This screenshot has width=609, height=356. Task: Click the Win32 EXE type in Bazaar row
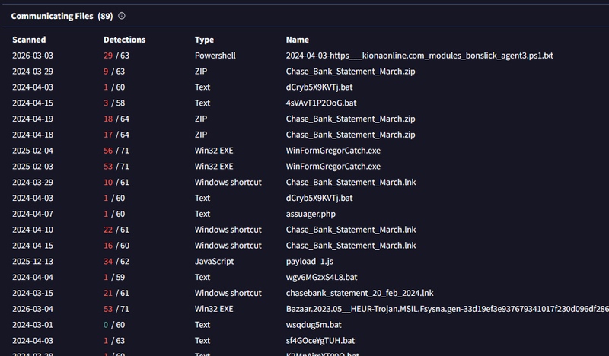214,309
